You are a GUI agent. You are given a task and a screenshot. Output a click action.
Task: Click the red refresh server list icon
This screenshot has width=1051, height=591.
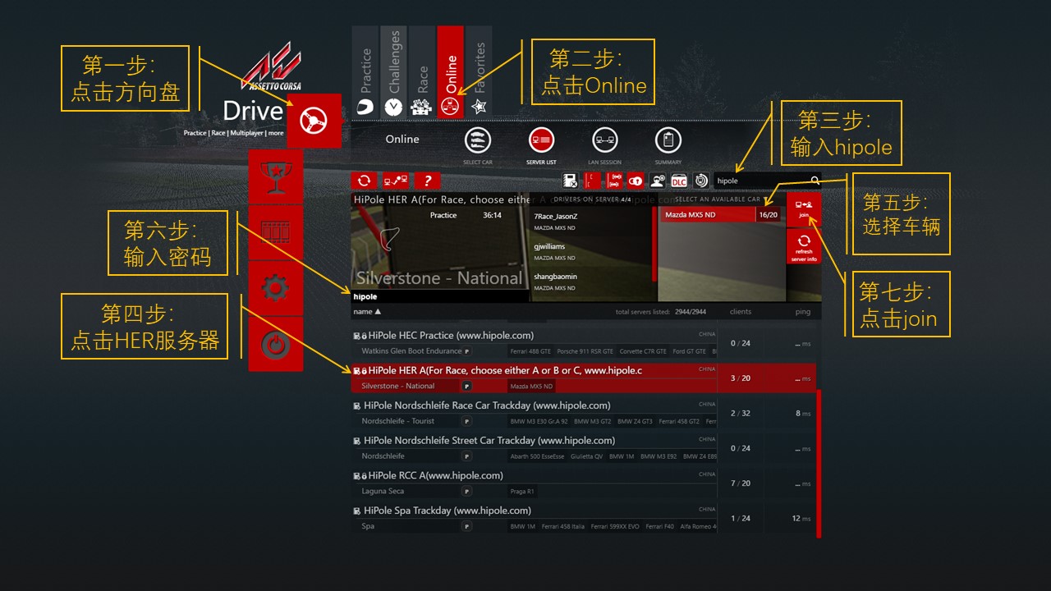point(365,181)
